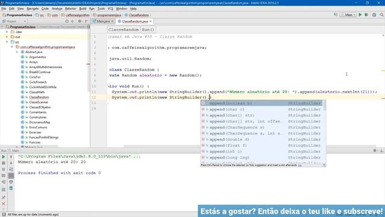Hide the Run panel with the hide icon
The width and height of the screenshot is (385, 217).
(381, 151)
